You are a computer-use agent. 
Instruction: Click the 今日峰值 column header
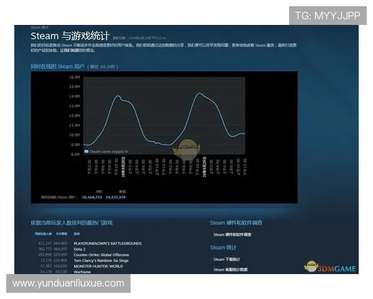coord(62,234)
